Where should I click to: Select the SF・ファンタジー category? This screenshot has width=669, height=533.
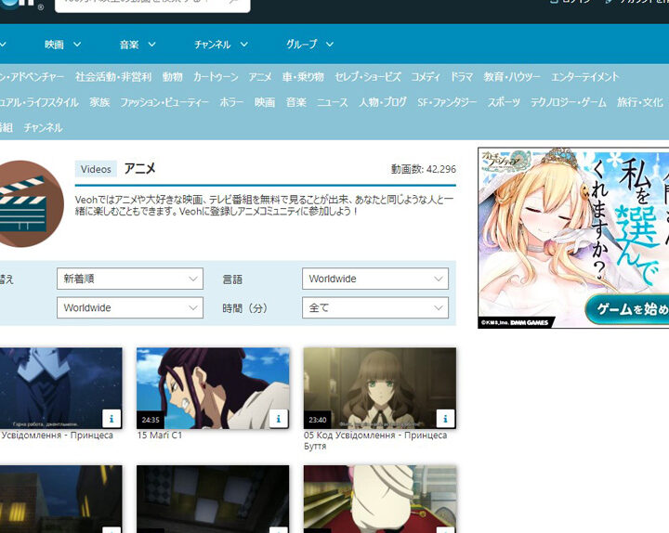pyautogui.click(x=447, y=102)
